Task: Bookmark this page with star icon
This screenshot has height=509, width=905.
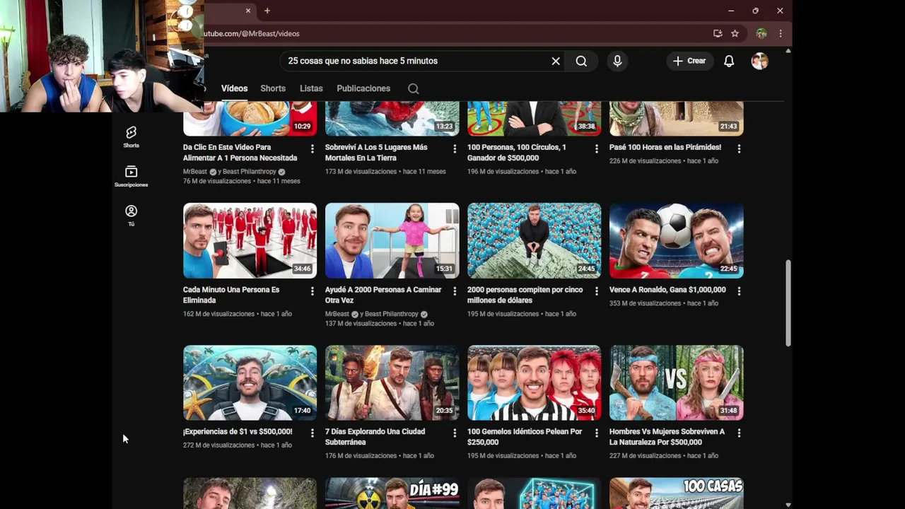Action: (735, 33)
